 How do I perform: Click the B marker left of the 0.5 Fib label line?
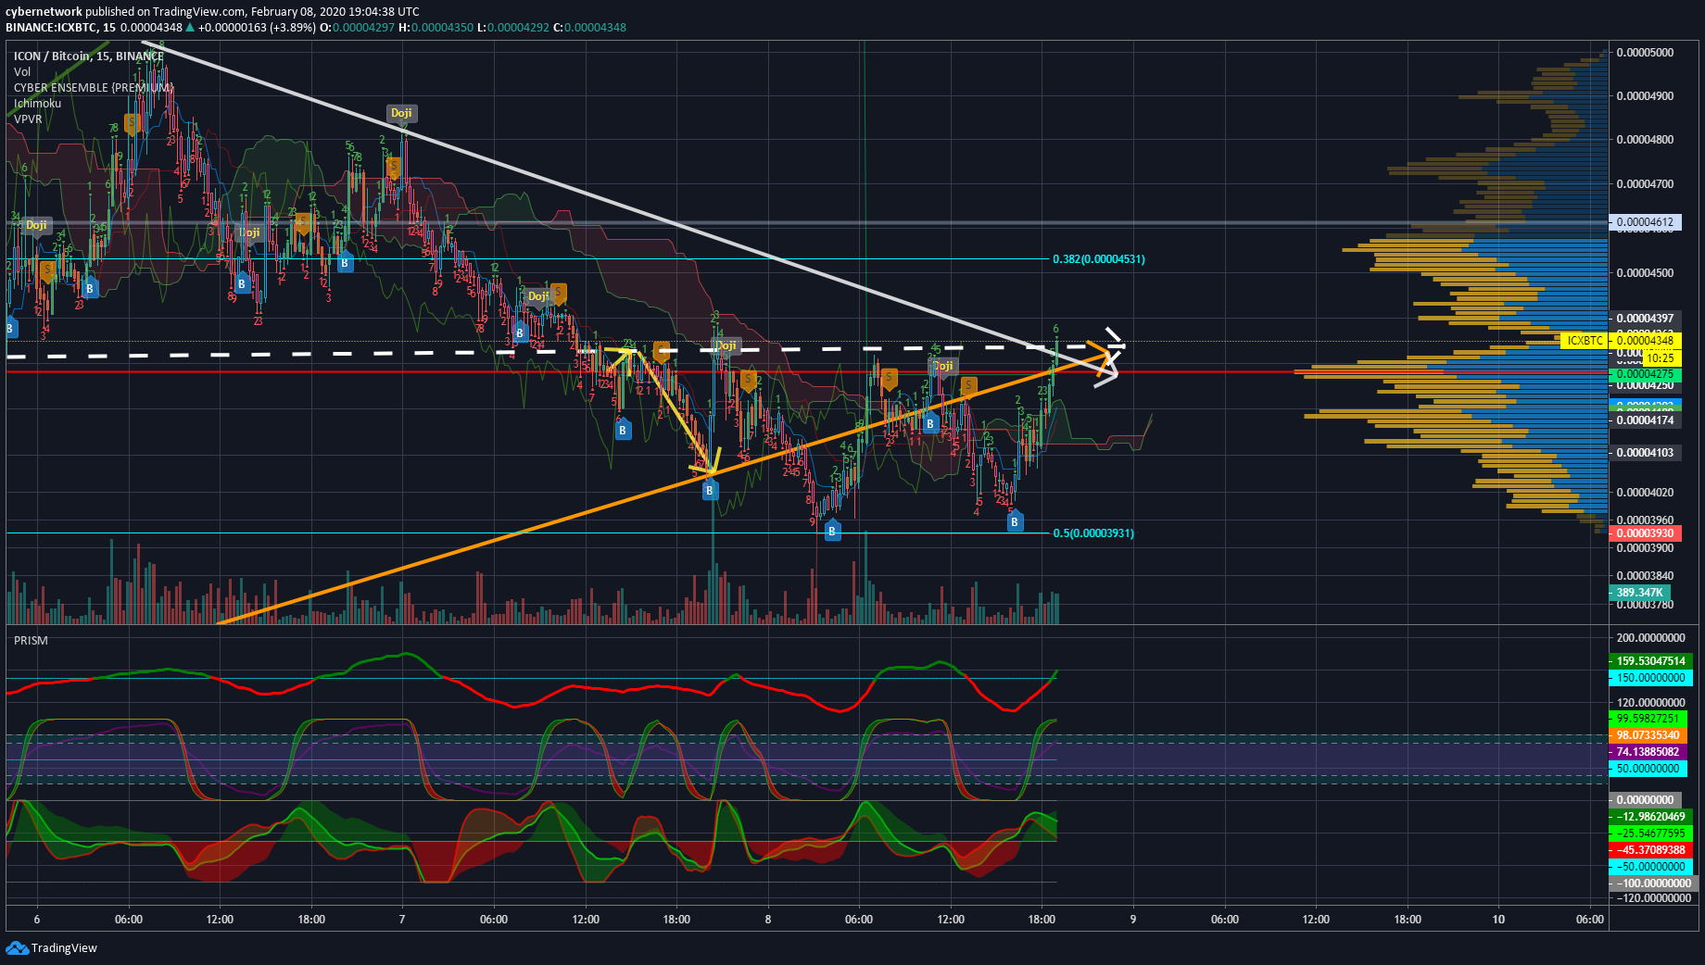832,531
